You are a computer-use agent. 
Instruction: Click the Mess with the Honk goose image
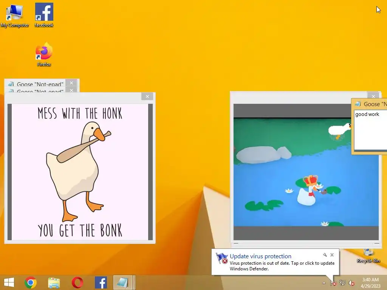tap(80, 172)
